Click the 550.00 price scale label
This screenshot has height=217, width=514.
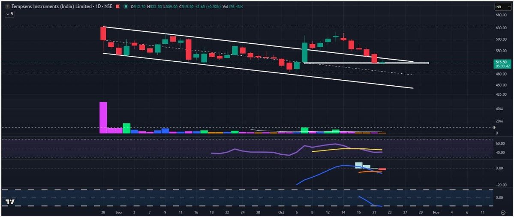(502, 51)
